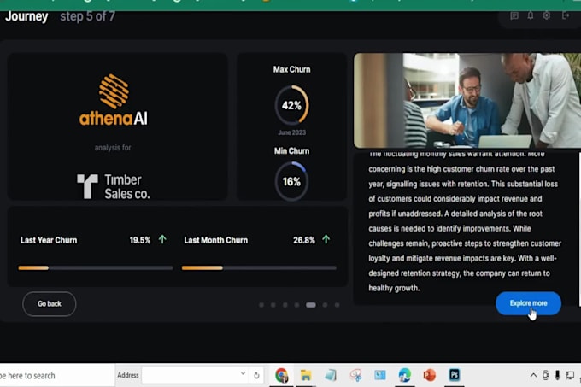This screenshot has height=387, width=581.
Task: Click the network display tray icon
Action: tap(570, 376)
